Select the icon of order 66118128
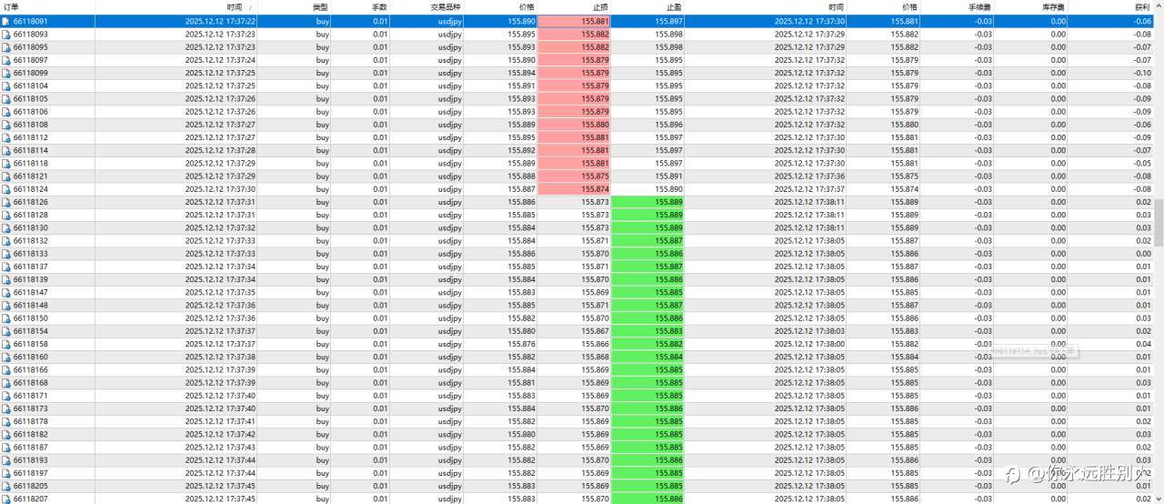 (5, 215)
